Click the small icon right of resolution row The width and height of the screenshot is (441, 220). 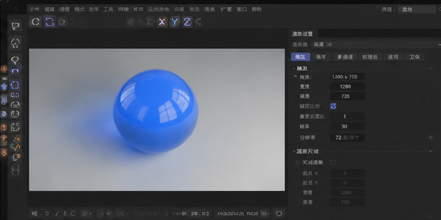click(x=431, y=137)
